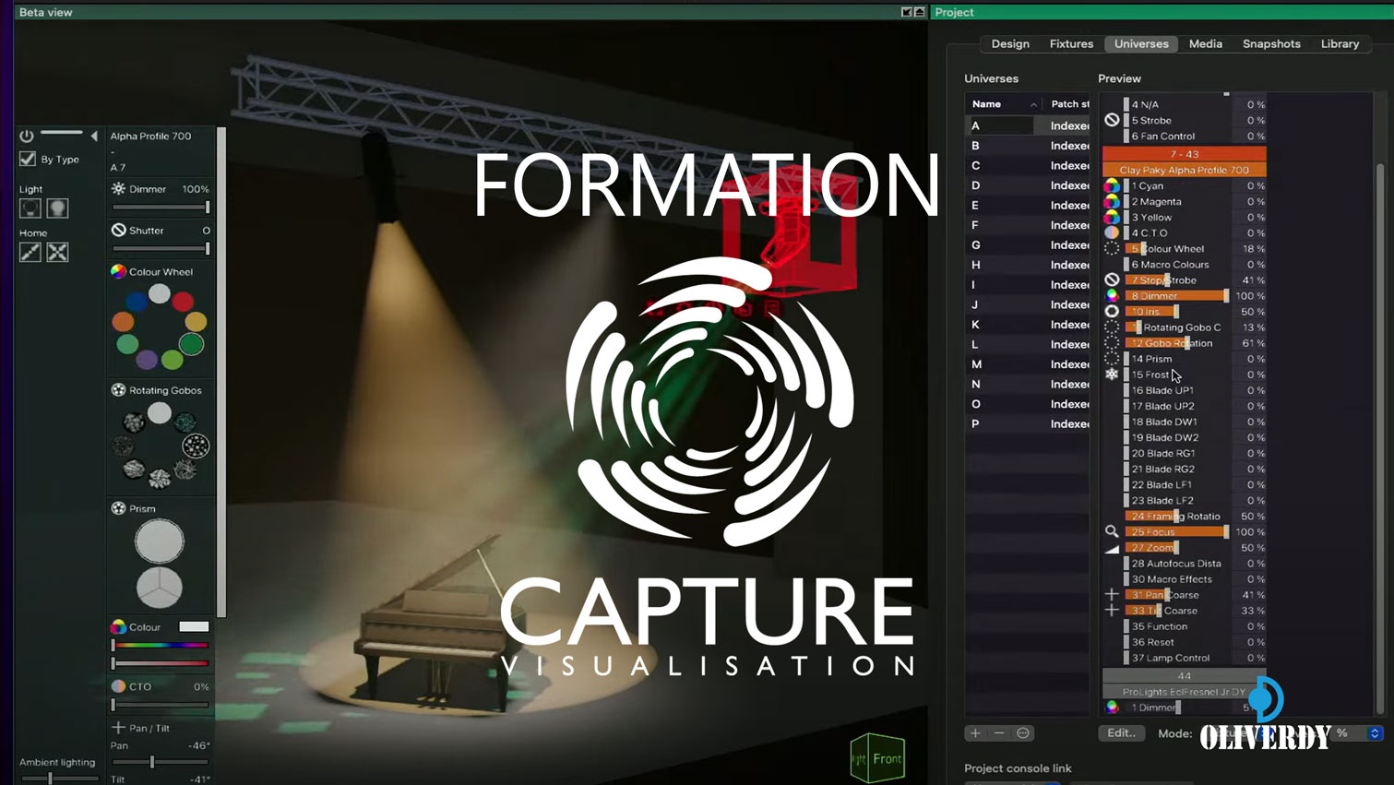
Task: Pick the dark green Colour Wheel slot
Action: 191,344
